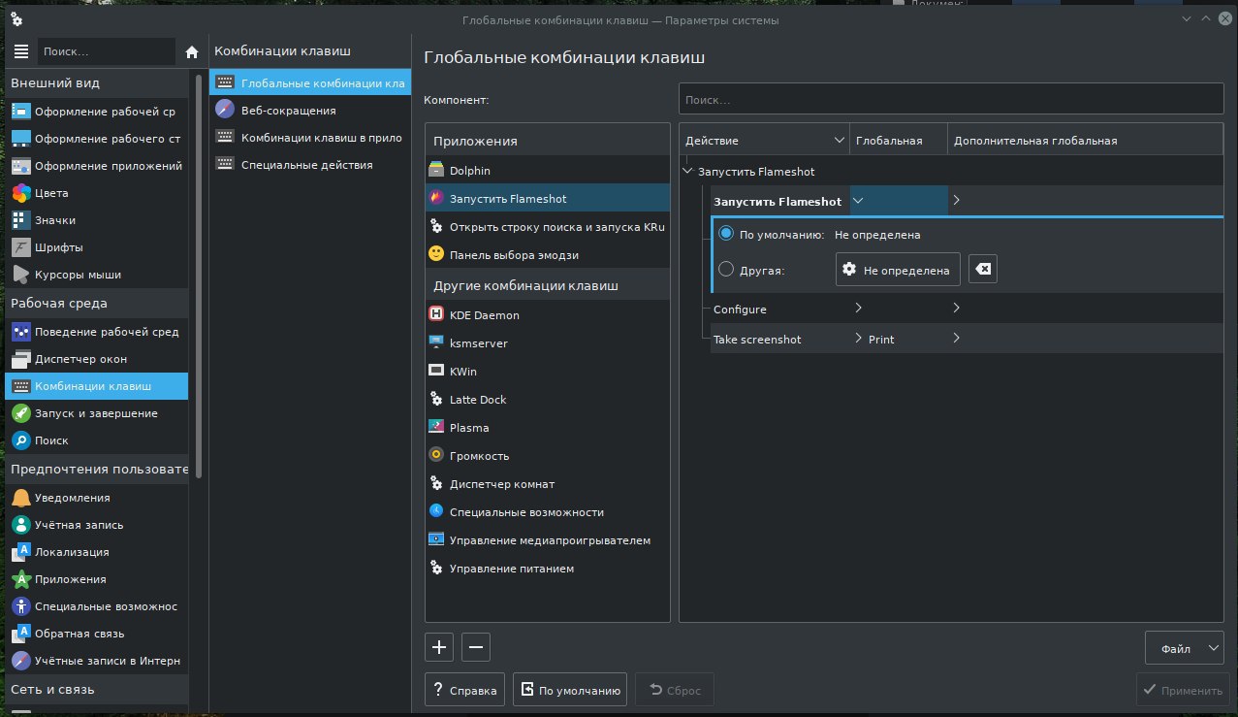Click the sidebar vertical scrollbar
1238x717 pixels.
[199, 277]
